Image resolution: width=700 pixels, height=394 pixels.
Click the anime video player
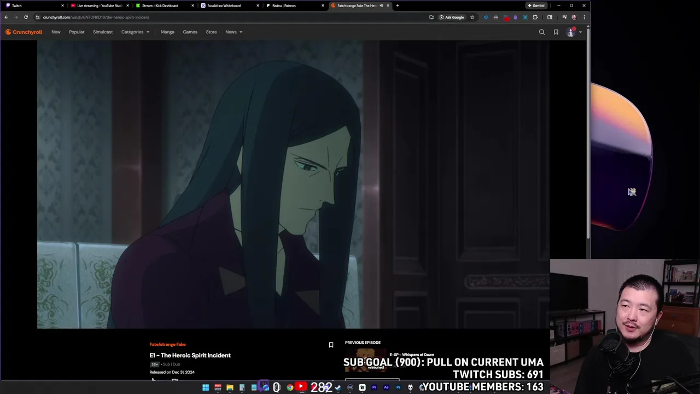tap(293, 185)
